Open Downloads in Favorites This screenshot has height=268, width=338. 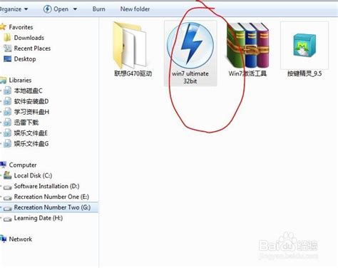(29, 38)
